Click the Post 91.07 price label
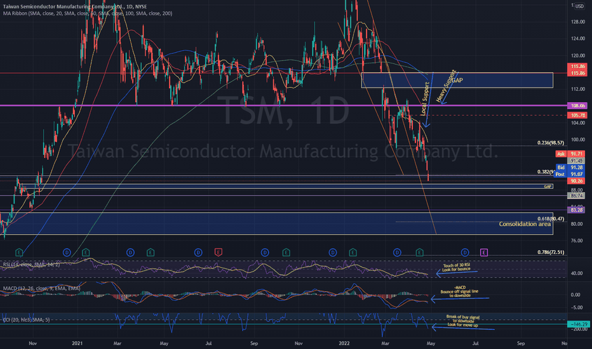The height and width of the screenshot is (349, 592). click(570, 174)
